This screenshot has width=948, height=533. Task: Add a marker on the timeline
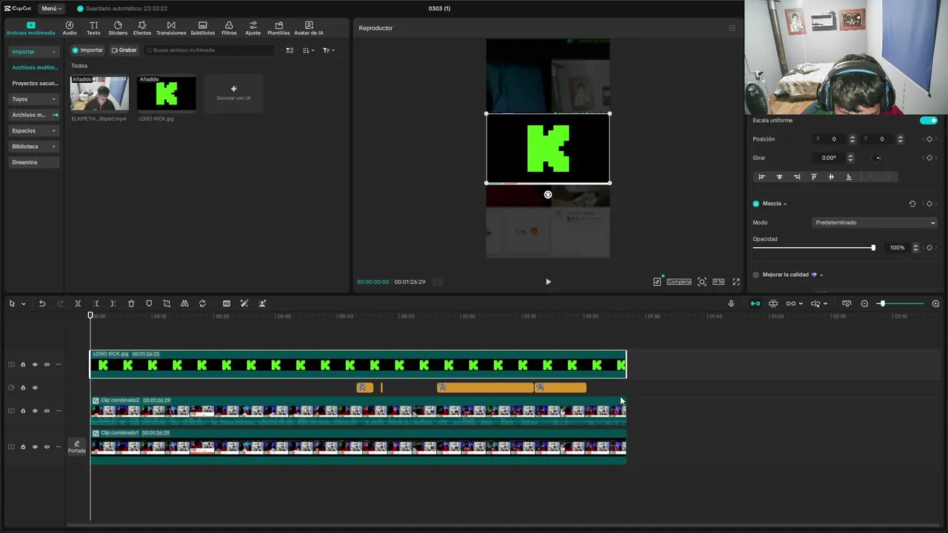point(149,304)
